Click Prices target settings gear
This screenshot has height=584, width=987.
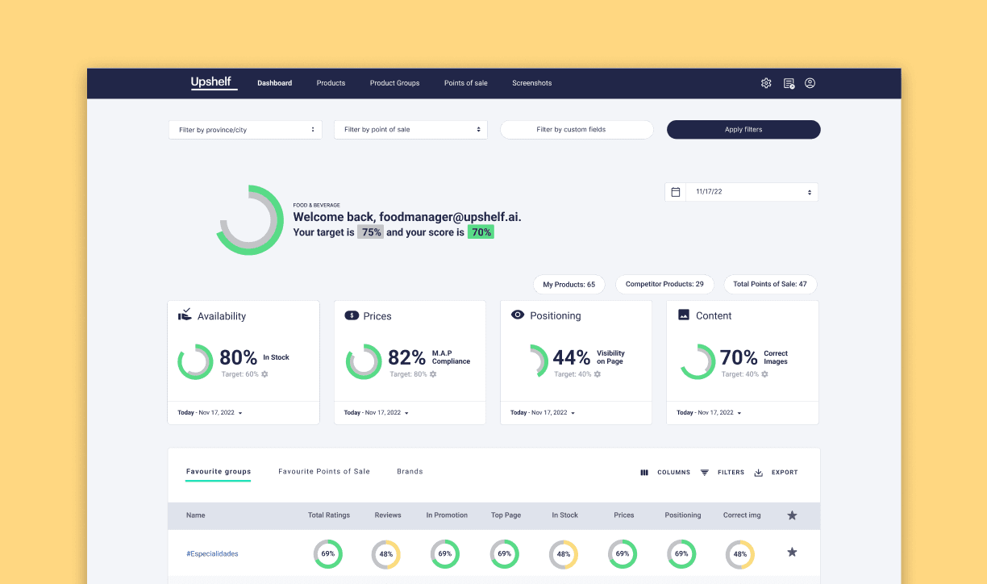tap(433, 374)
